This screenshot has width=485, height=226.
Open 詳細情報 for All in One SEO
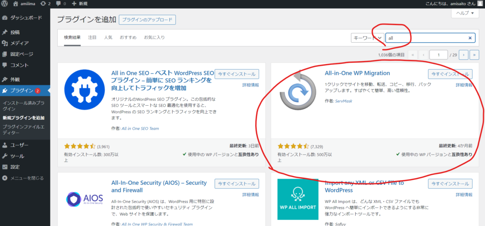(x=251, y=85)
